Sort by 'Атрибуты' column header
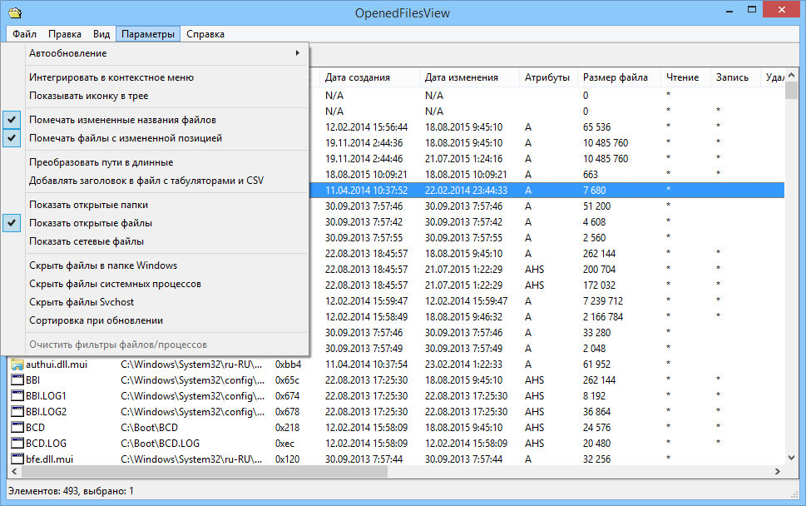The height and width of the screenshot is (506, 806). [x=548, y=77]
